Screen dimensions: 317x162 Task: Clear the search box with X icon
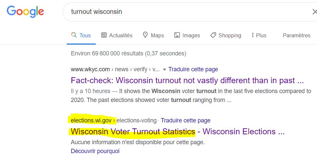pos(315,12)
